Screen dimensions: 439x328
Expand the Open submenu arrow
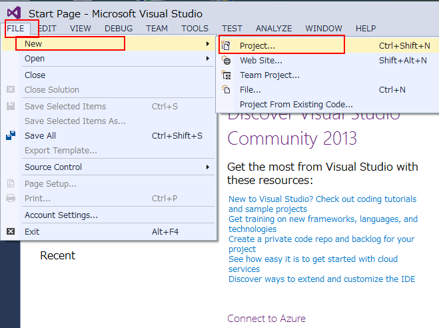click(208, 58)
